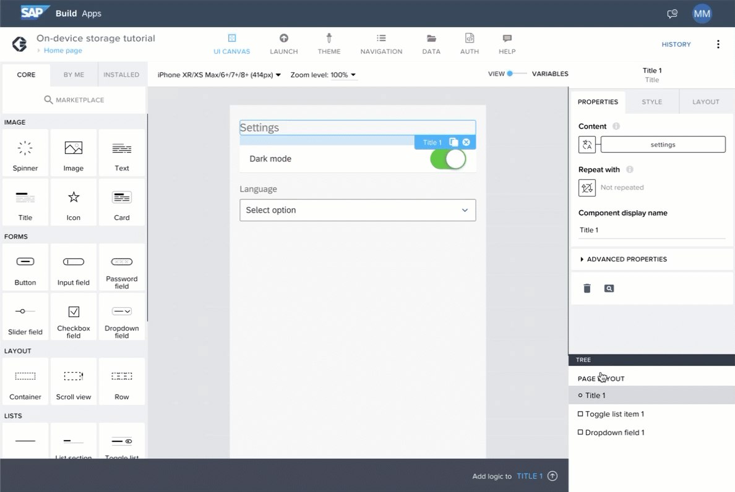Select the Title component in palette
The width and height of the screenshot is (735, 492).
(x=25, y=202)
